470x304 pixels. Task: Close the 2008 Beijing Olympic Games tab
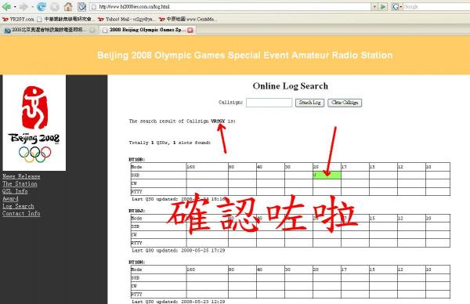click(190, 30)
